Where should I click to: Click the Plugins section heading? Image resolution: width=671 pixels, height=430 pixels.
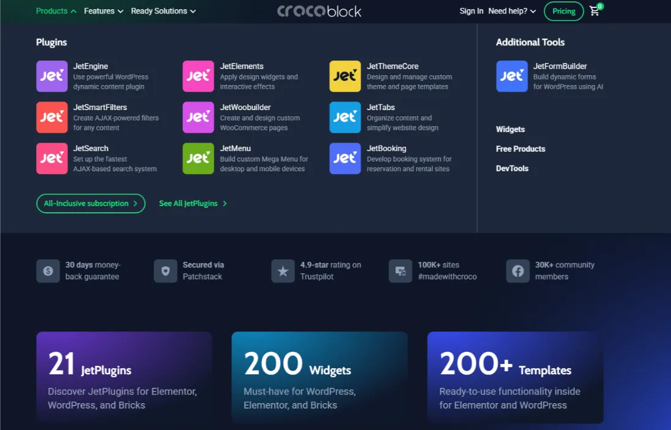tap(51, 42)
